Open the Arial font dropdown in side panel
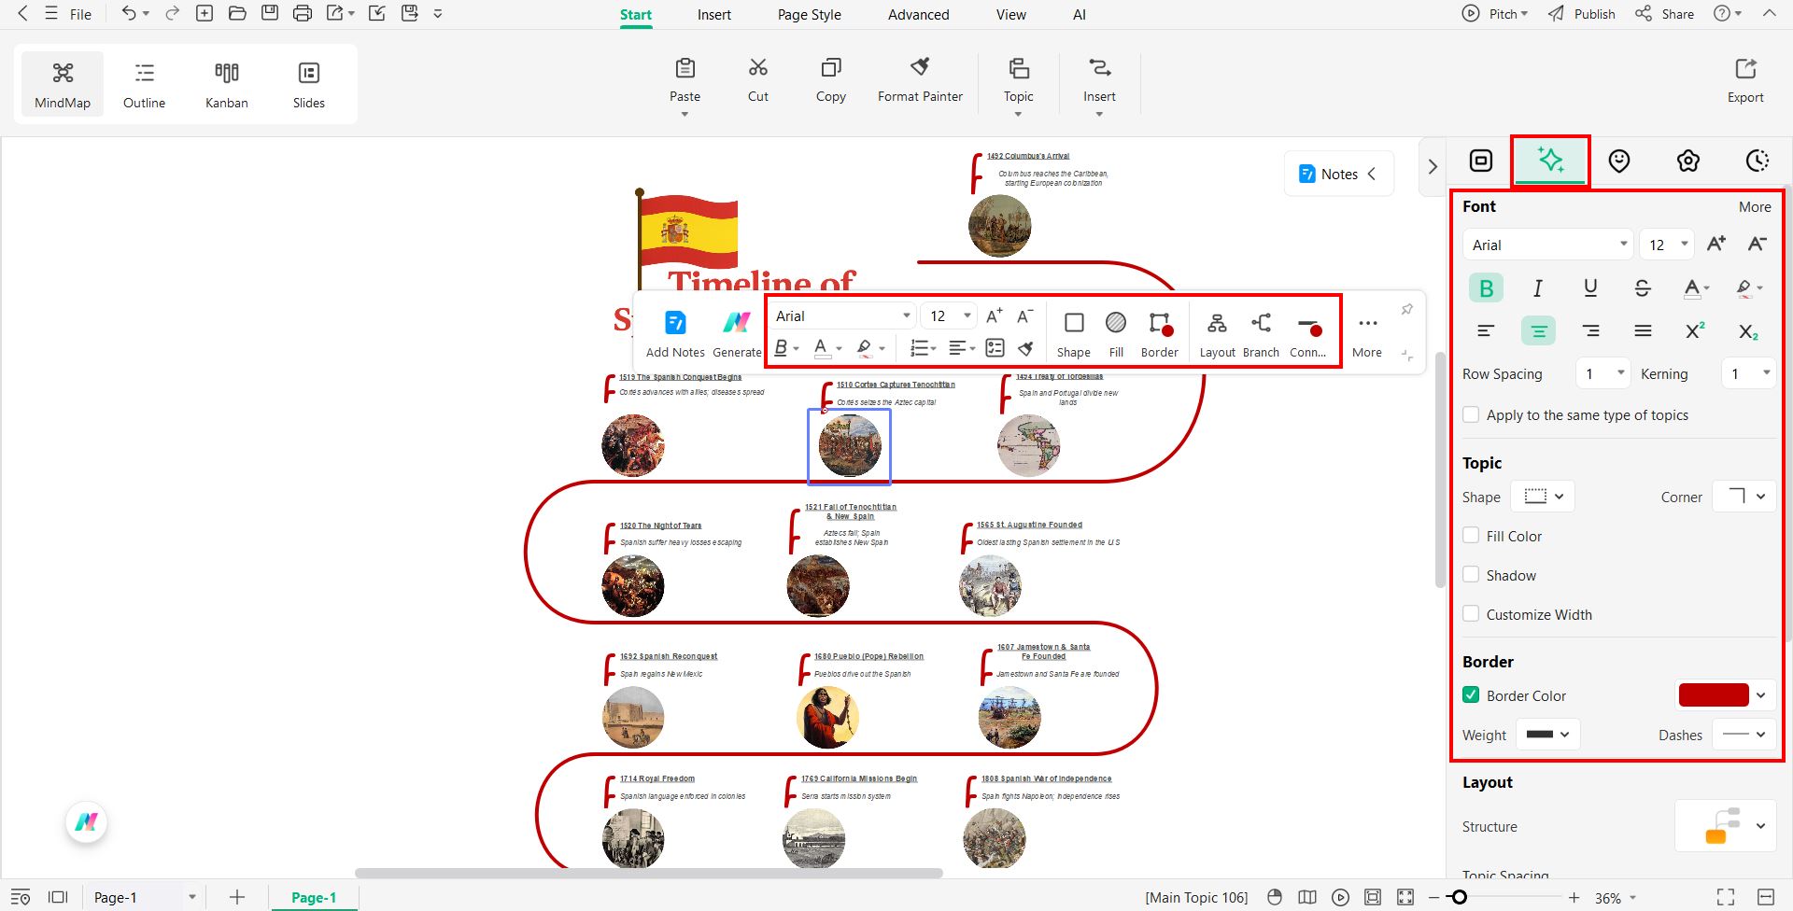Viewport: 1793px width, 911px height. [x=1547, y=245]
